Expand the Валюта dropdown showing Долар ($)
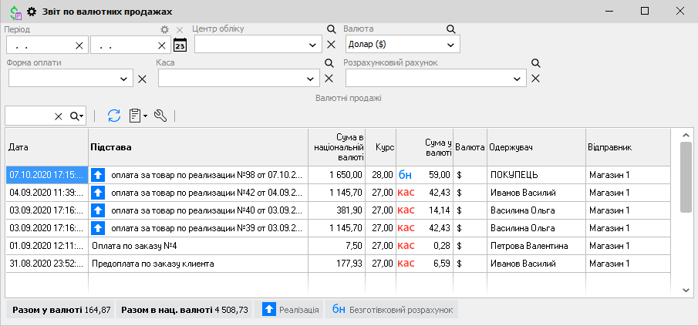This screenshot has width=698, height=326. [450, 45]
